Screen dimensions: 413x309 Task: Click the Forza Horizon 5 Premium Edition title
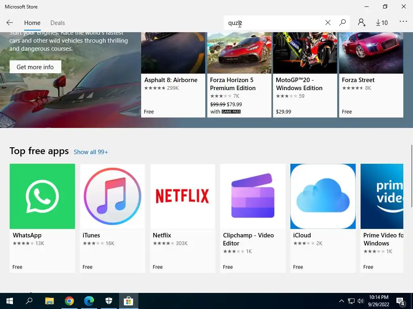pyautogui.click(x=233, y=84)
